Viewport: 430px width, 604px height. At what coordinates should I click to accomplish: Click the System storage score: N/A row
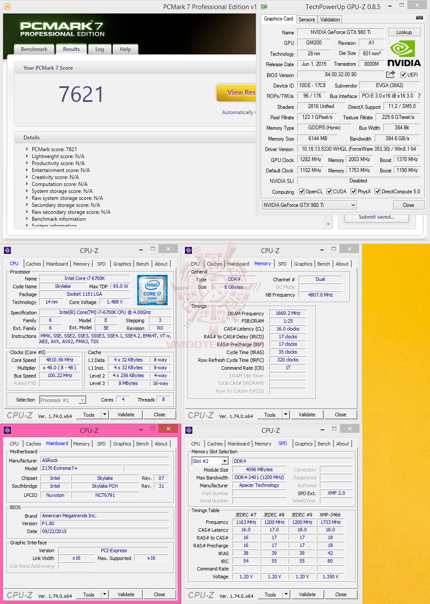pos(62,191)
